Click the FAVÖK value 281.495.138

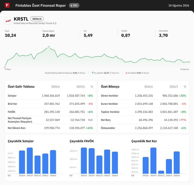52,112
